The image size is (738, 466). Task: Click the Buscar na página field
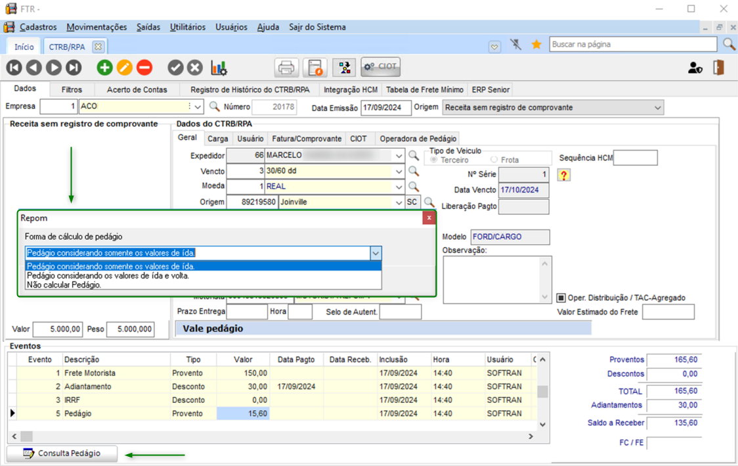(x=632, y=44)
